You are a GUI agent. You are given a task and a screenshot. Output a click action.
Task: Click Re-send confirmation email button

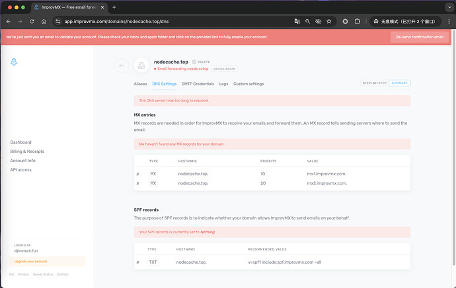click(x=420, y=37)
